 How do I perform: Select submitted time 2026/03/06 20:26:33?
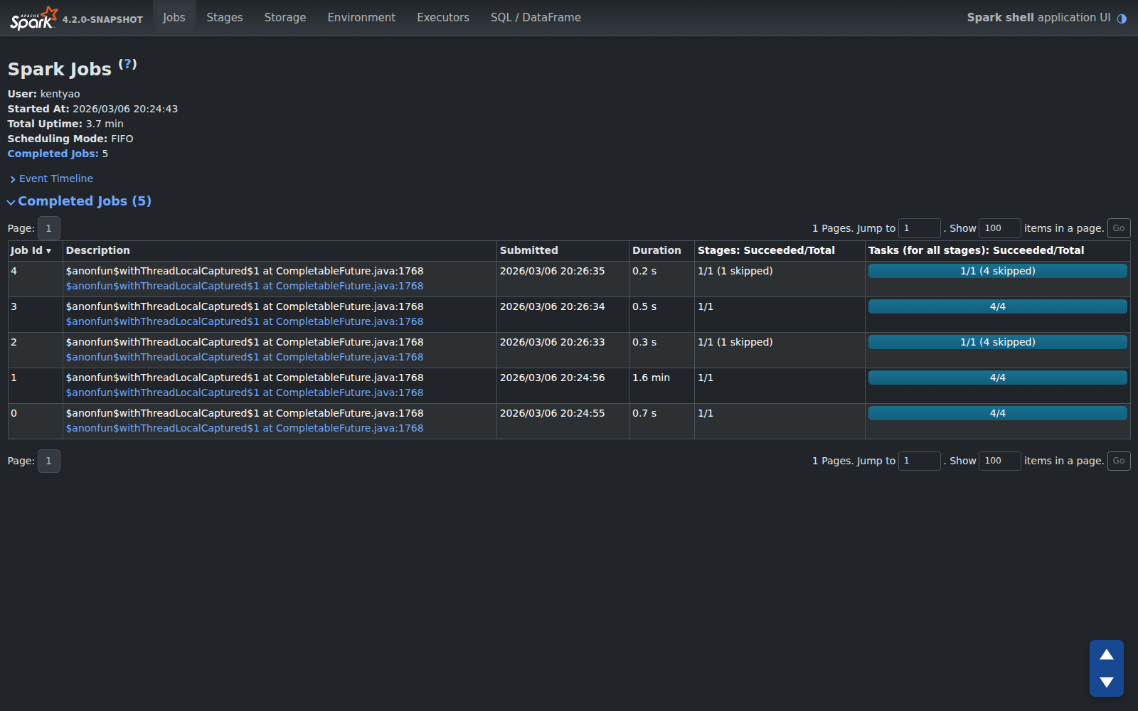coord(552,342)
